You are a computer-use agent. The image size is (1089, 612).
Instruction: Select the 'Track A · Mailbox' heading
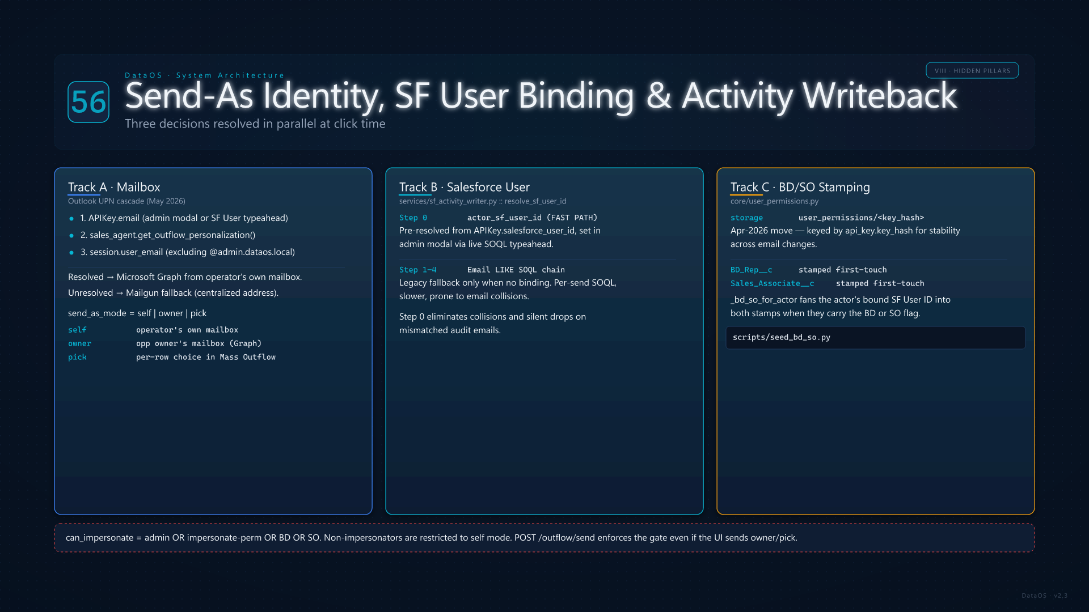pyautogui.click(x=114, y=187)
